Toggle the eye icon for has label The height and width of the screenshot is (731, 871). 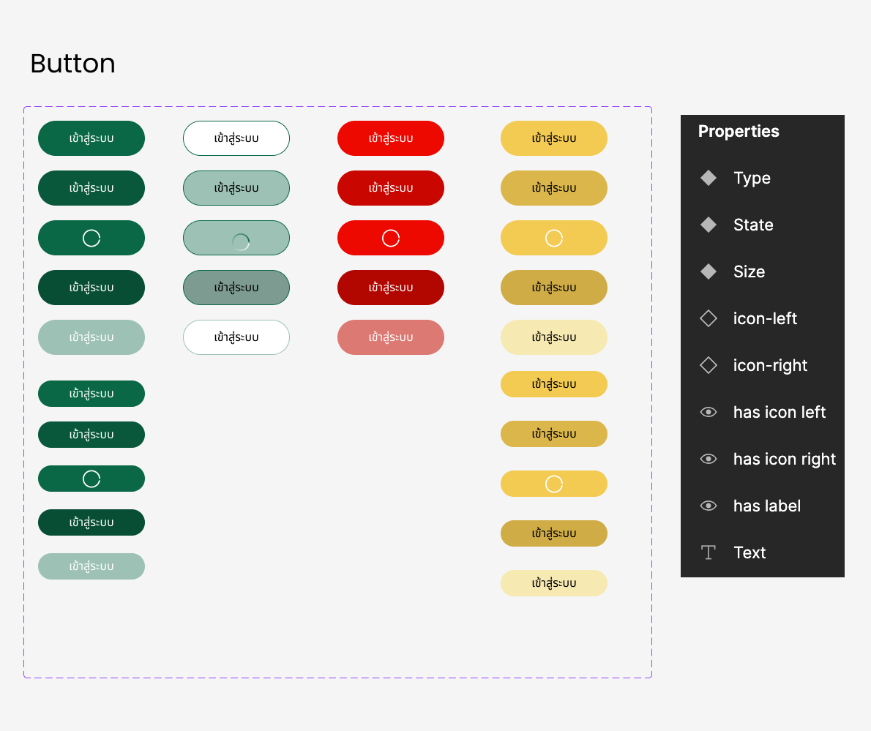click(x=708, y=506)
